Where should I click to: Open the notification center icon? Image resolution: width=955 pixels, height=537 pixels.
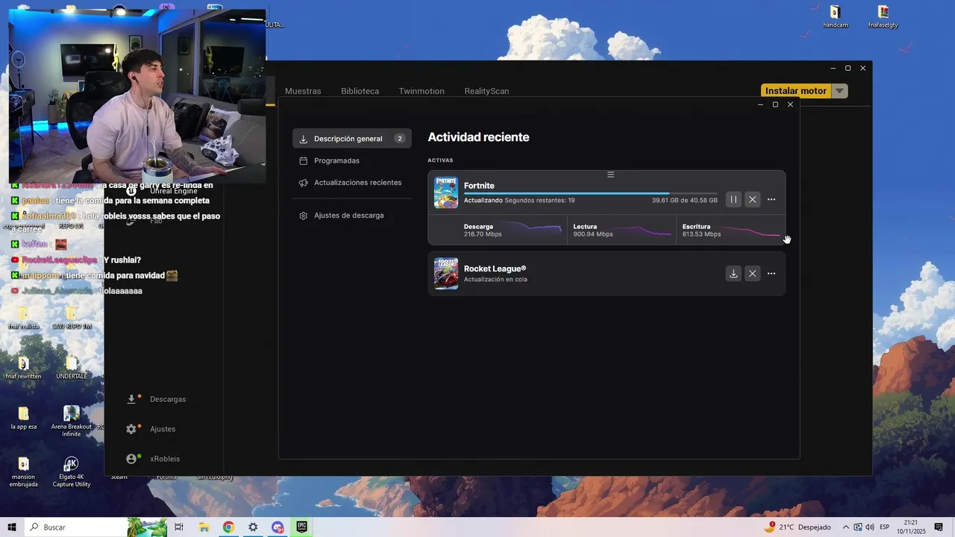click(939, 527)
